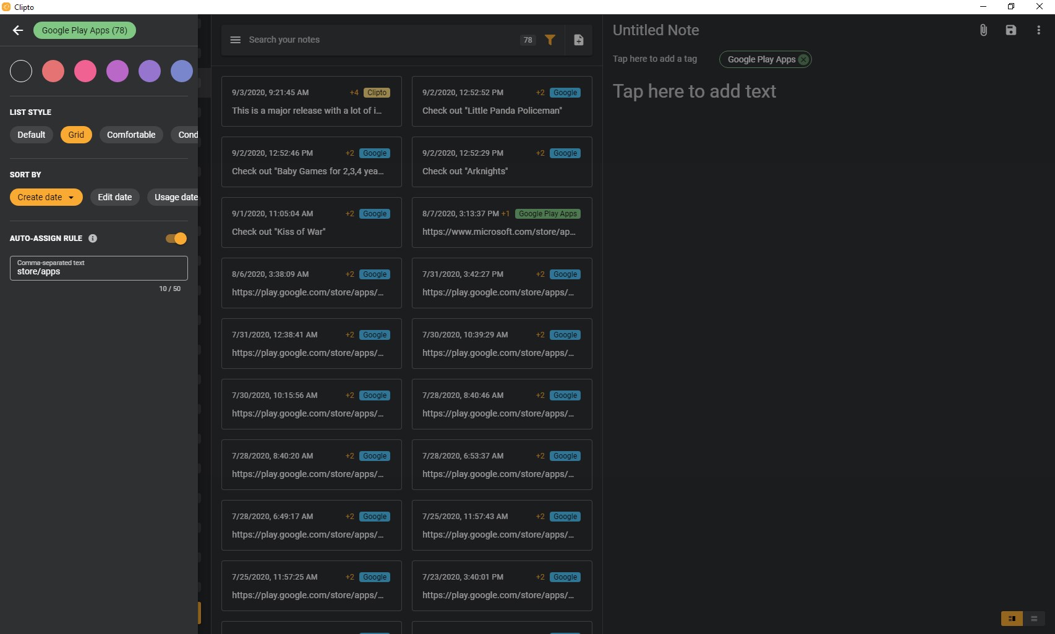Go back using the left arrow icon
The height and width of the screenshot is (634, 1055).
[x=18, y=30]
